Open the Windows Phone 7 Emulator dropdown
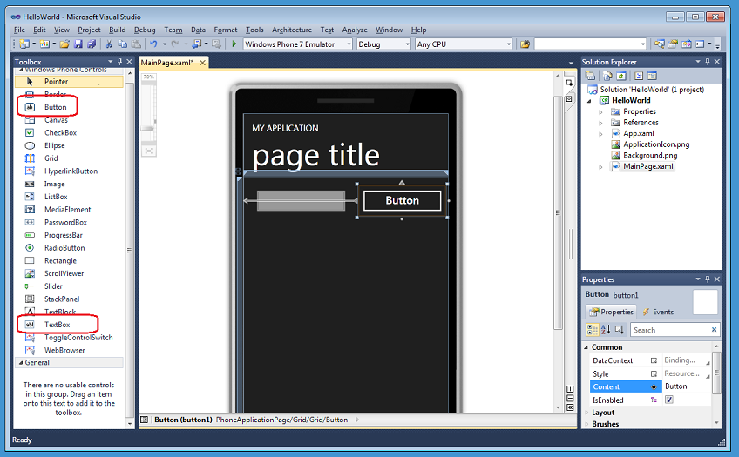Screen dimensions: 739x457 (x=349, y=44)
